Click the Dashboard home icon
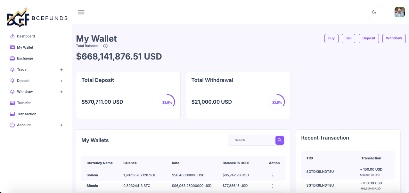Screen dimensions: 409x193 pos(12,36)
